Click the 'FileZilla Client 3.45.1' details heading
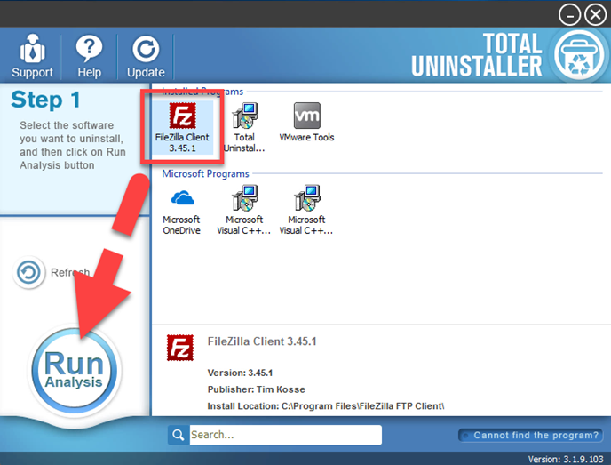The height and width of the screenshot is (465, 611). click(x=262, y=341)
